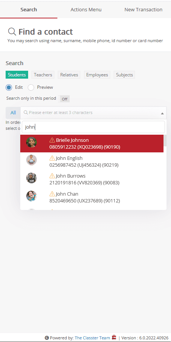
Task: Click the warning triangle next to Brielle Johnson
Action: (52, 140)
